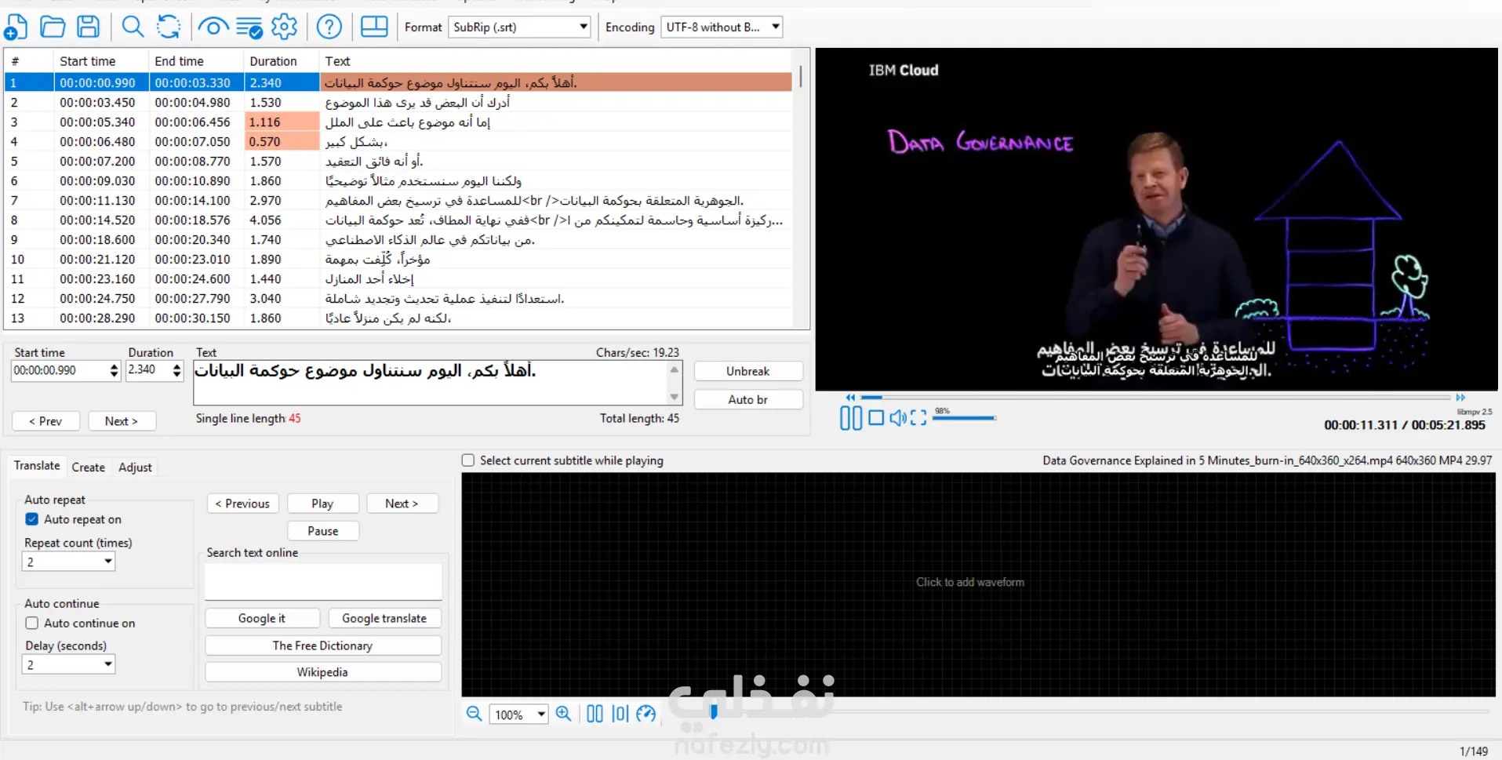This screenshot has height=760, width=1502.
Task: Zoom in the waveform
Action: (563, 714)
